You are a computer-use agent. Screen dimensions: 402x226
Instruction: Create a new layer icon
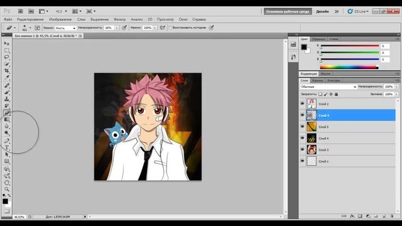(x=384, y=216)
